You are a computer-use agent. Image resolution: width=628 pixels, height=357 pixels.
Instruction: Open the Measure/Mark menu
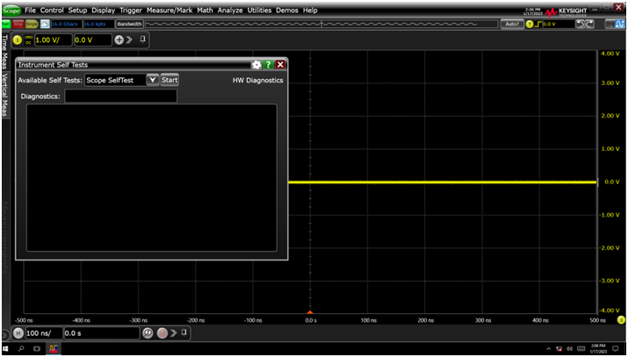click(x=170, y=11)
